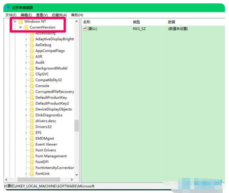Select the (默认) value name
Viewport: 229px width, 193px height.
point(93,29)
